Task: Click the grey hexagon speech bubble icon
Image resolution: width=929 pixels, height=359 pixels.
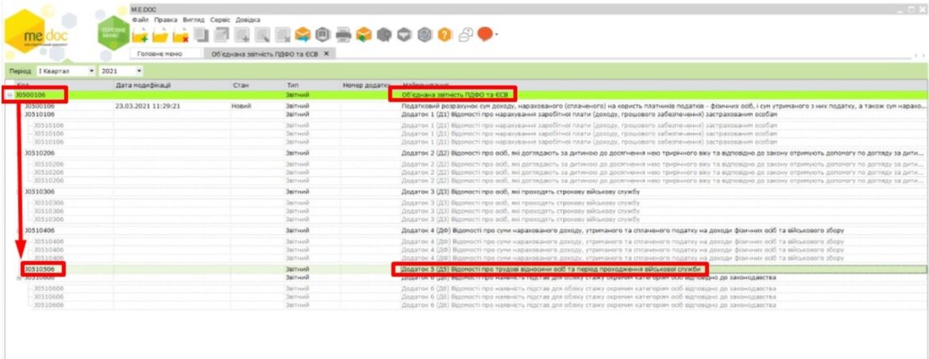Action: click(x=384, y=36)
